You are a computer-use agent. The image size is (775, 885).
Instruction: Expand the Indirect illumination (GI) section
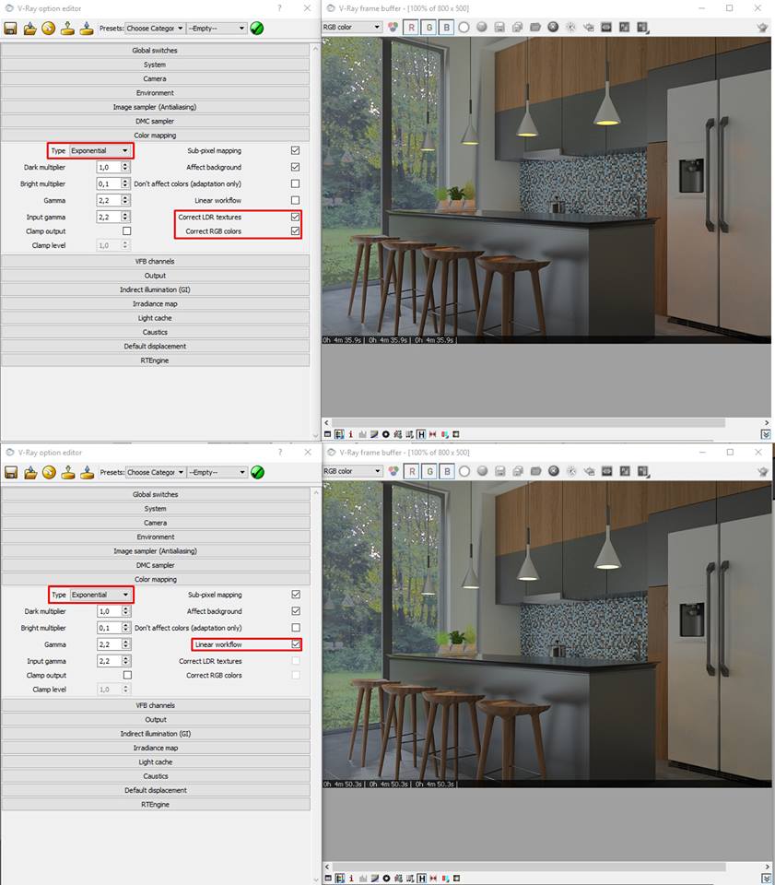tap(155, 287)
